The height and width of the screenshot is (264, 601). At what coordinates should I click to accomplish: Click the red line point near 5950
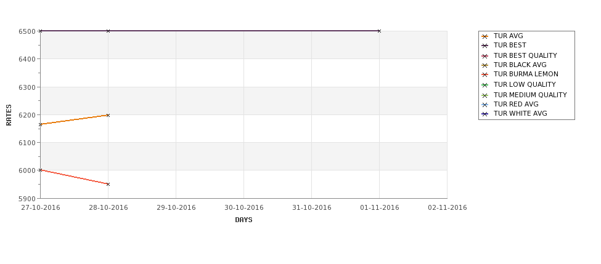point(108,184)
